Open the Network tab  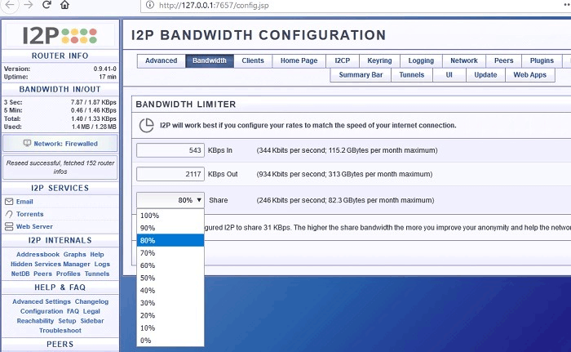click(x=464, y=60)
